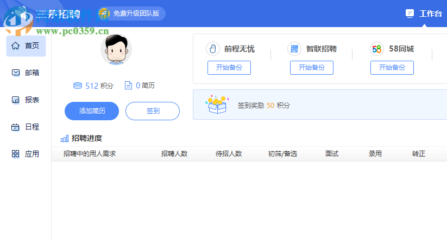Click the house icon beside 首页
Image resolution: width=447 pixels, height=240 pixels.
(x=15, y=46)
